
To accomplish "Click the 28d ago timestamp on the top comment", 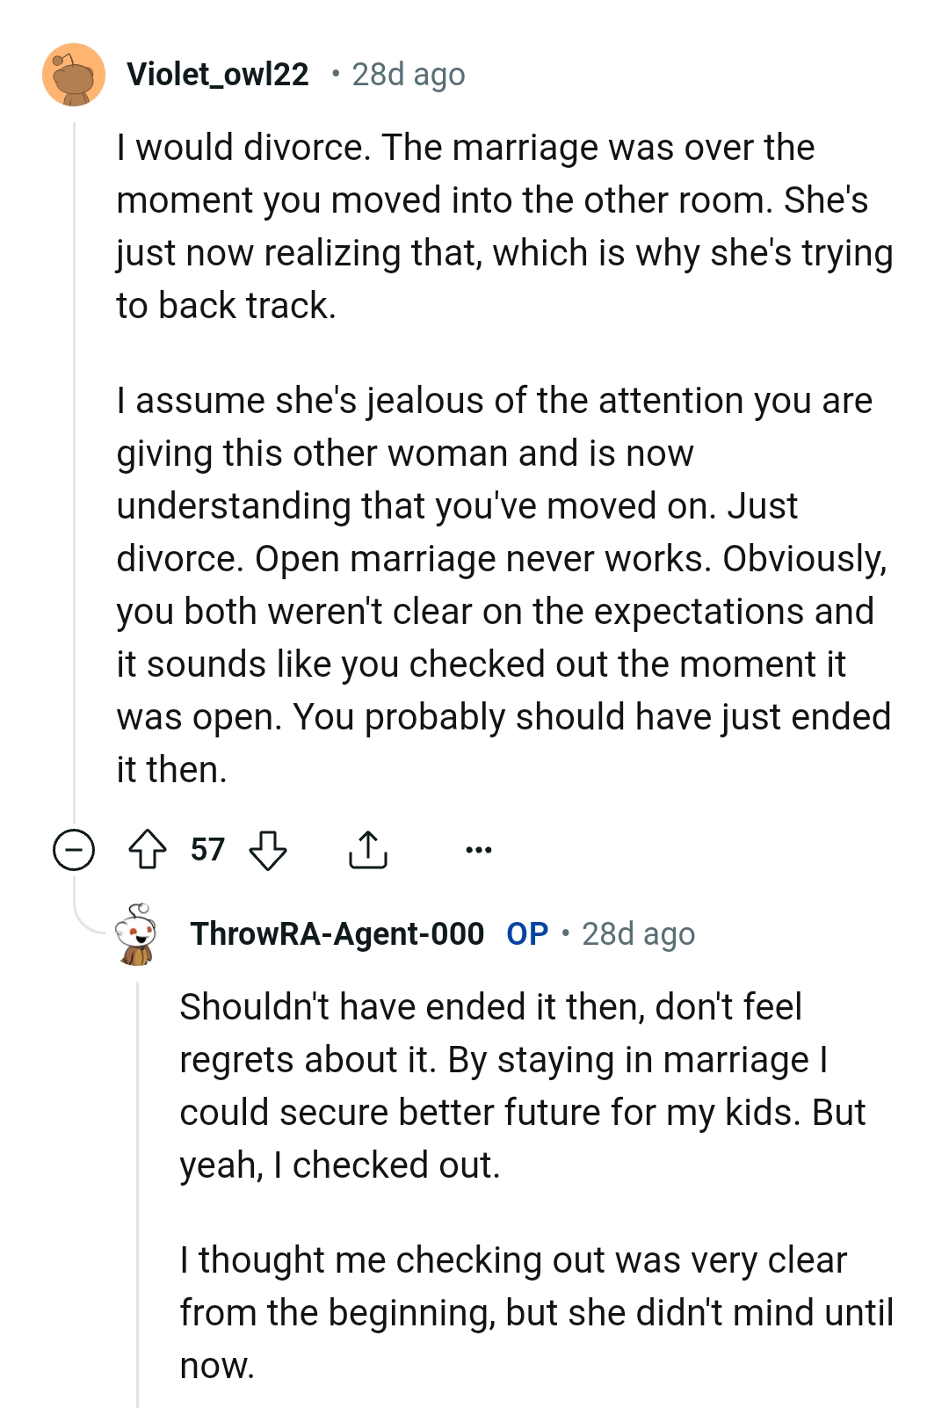I will click(x=408, y=74).
